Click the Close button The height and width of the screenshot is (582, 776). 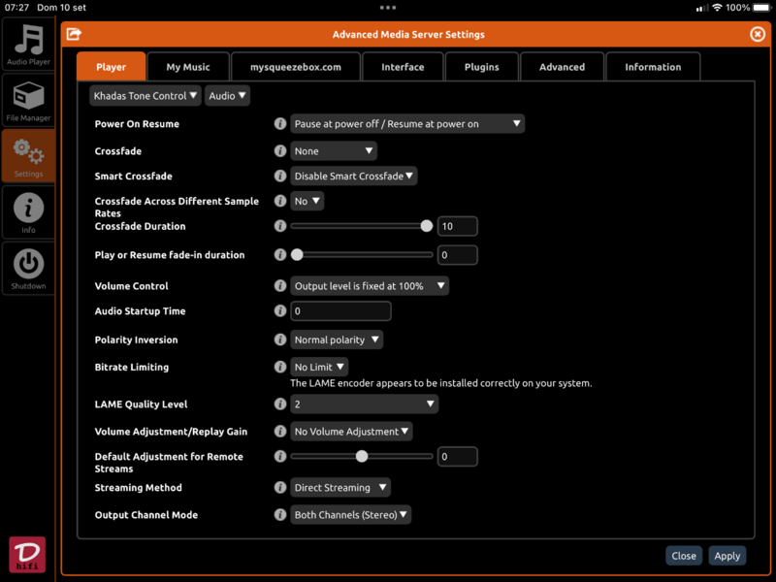click(x=684, y=556)
